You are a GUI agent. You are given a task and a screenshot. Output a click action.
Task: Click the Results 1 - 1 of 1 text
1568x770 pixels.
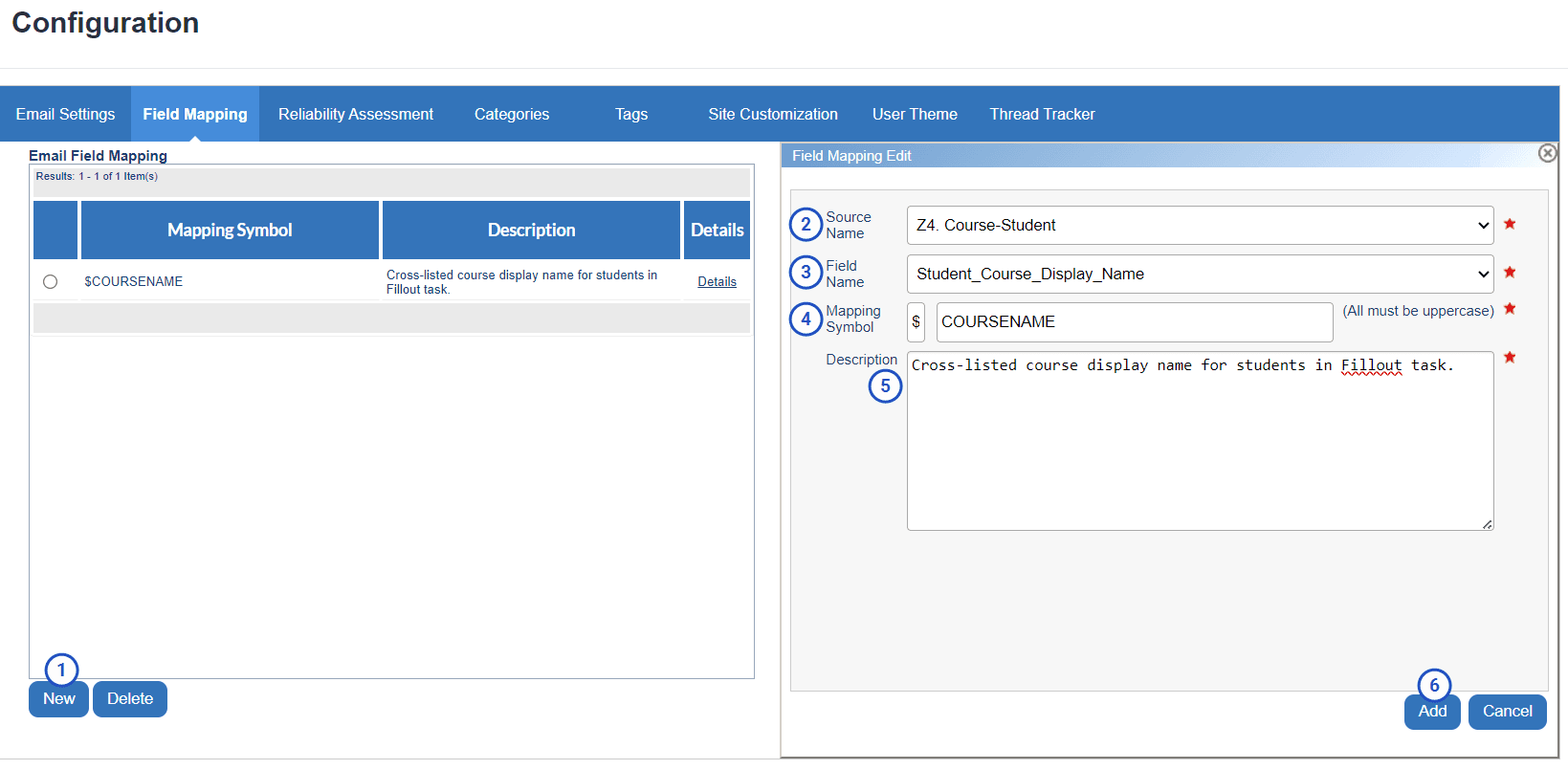pyautogui.click(x=97, y=176)
